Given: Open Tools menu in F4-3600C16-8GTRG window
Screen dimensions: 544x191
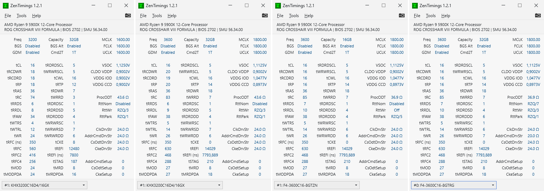Looking at the screenshot, I should [431, 16].
